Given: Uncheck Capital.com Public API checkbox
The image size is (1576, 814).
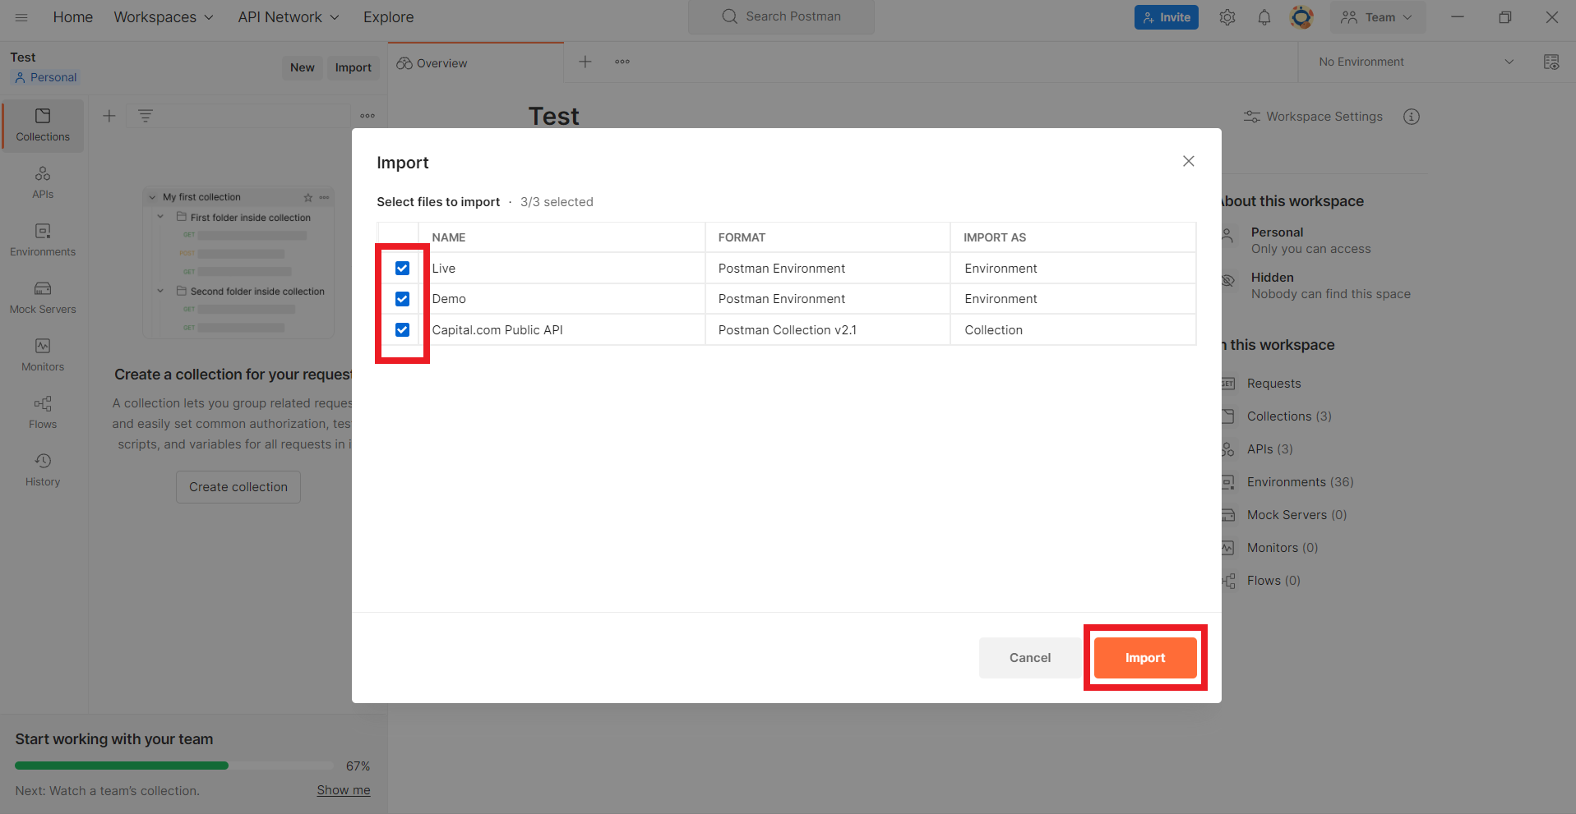Looking at the screenshot, I should 402,329.
